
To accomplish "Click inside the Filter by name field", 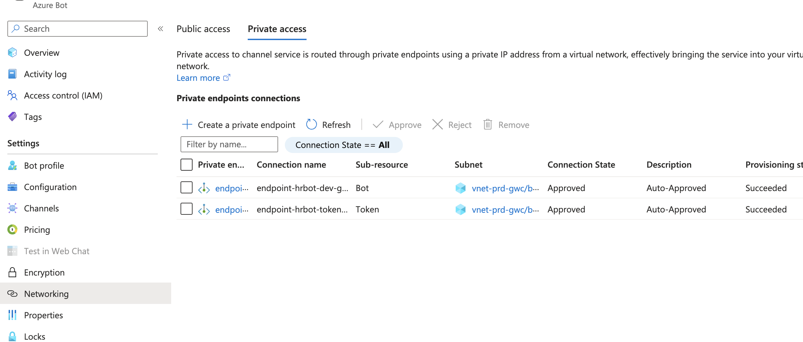I will (229, 144).
